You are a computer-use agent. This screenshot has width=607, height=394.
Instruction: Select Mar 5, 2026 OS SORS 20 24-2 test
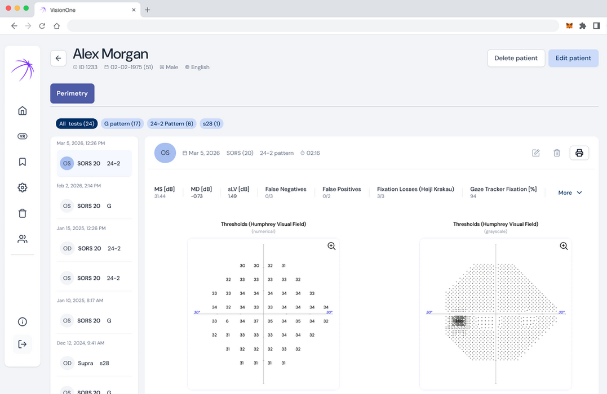pyautogui.click(x=94, y=164)
